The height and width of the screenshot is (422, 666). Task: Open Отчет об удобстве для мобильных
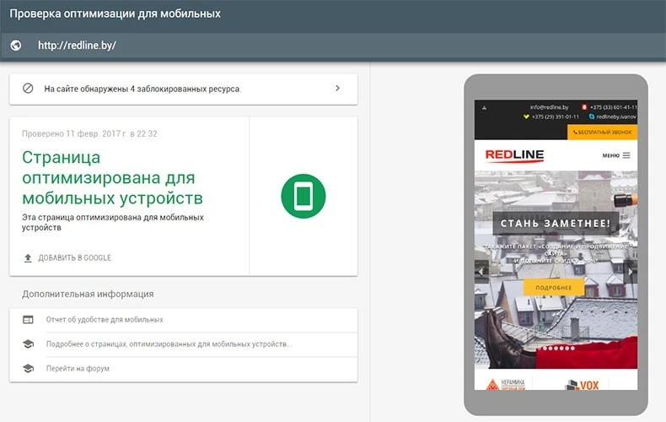105,320
